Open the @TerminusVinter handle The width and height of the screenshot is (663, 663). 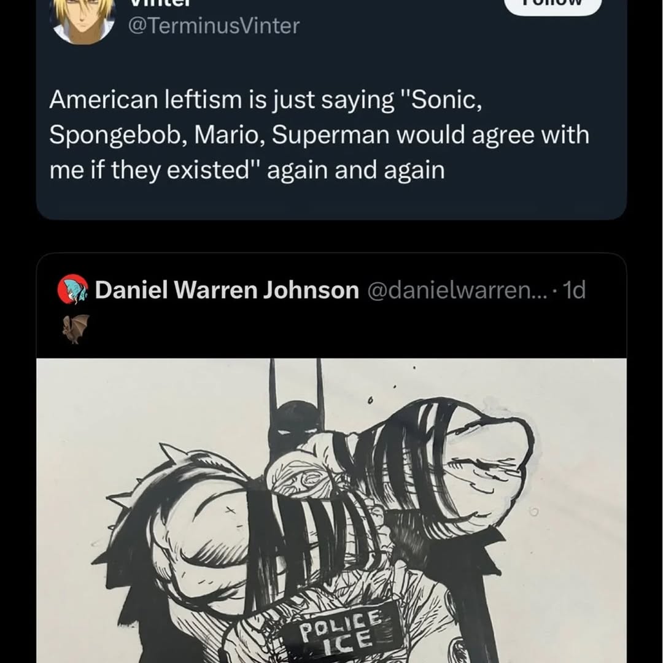[212, 26]
